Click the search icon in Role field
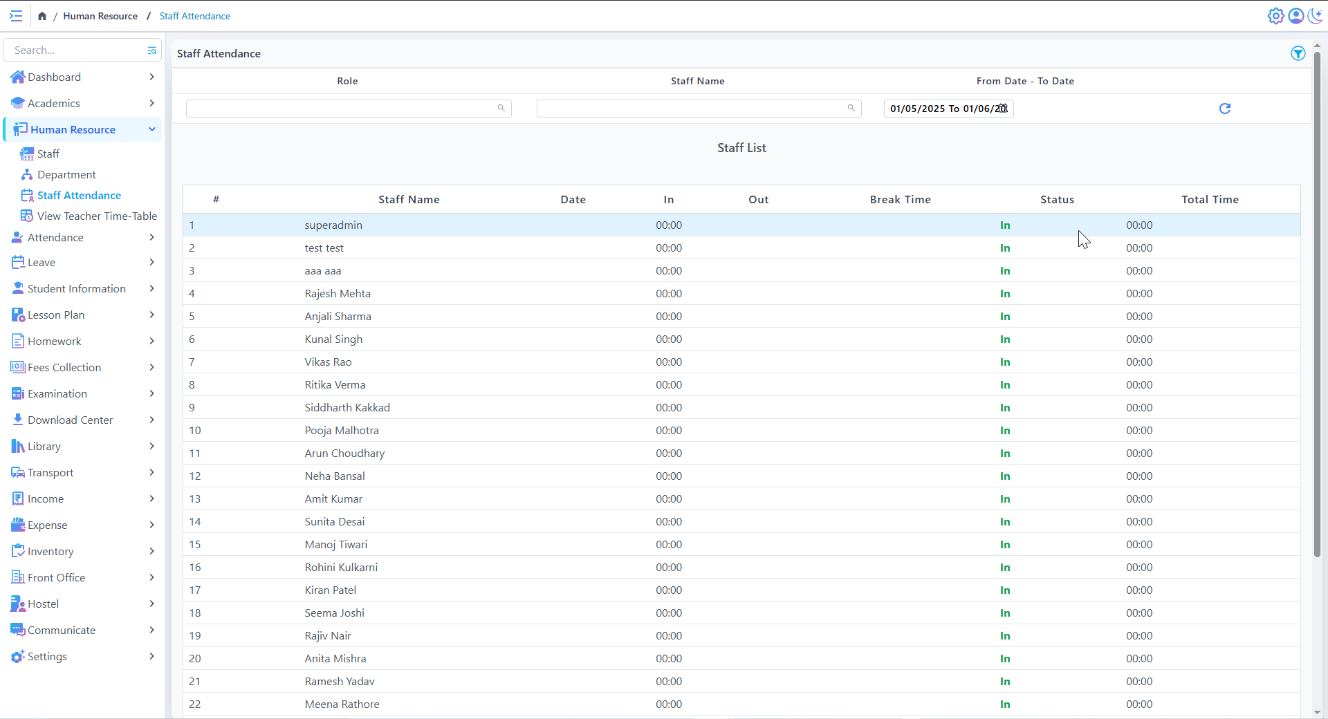 [501, 108]
